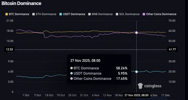Click the teal USDT Dominance color square
The width and height of the screenshot is (188, 100).
(x=61, y=14)
